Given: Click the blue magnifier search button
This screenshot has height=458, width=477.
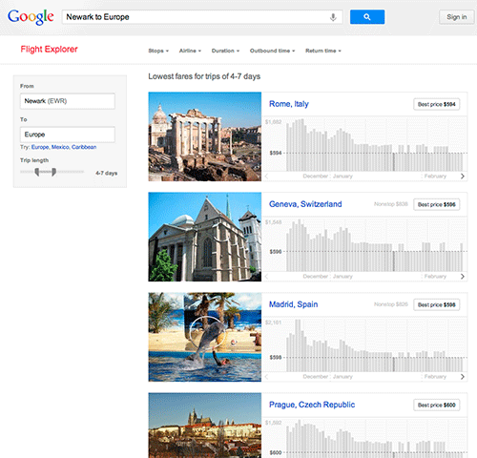Looking at the screenshot, I should (367, 17).
